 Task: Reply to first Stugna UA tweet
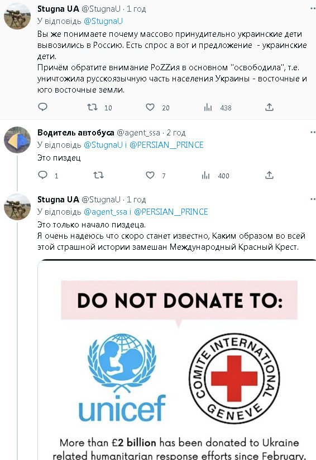pos(43,107)
